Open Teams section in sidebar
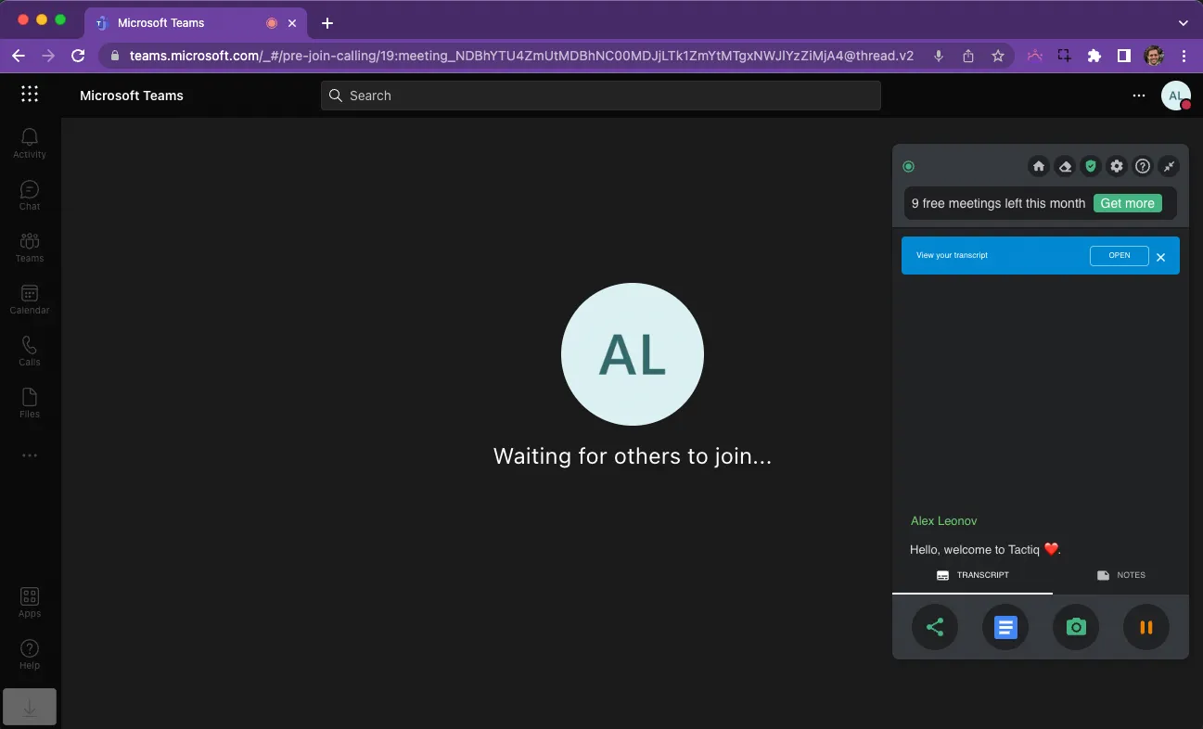Screen dimensions: 1203x729 (x=30, y=247)
